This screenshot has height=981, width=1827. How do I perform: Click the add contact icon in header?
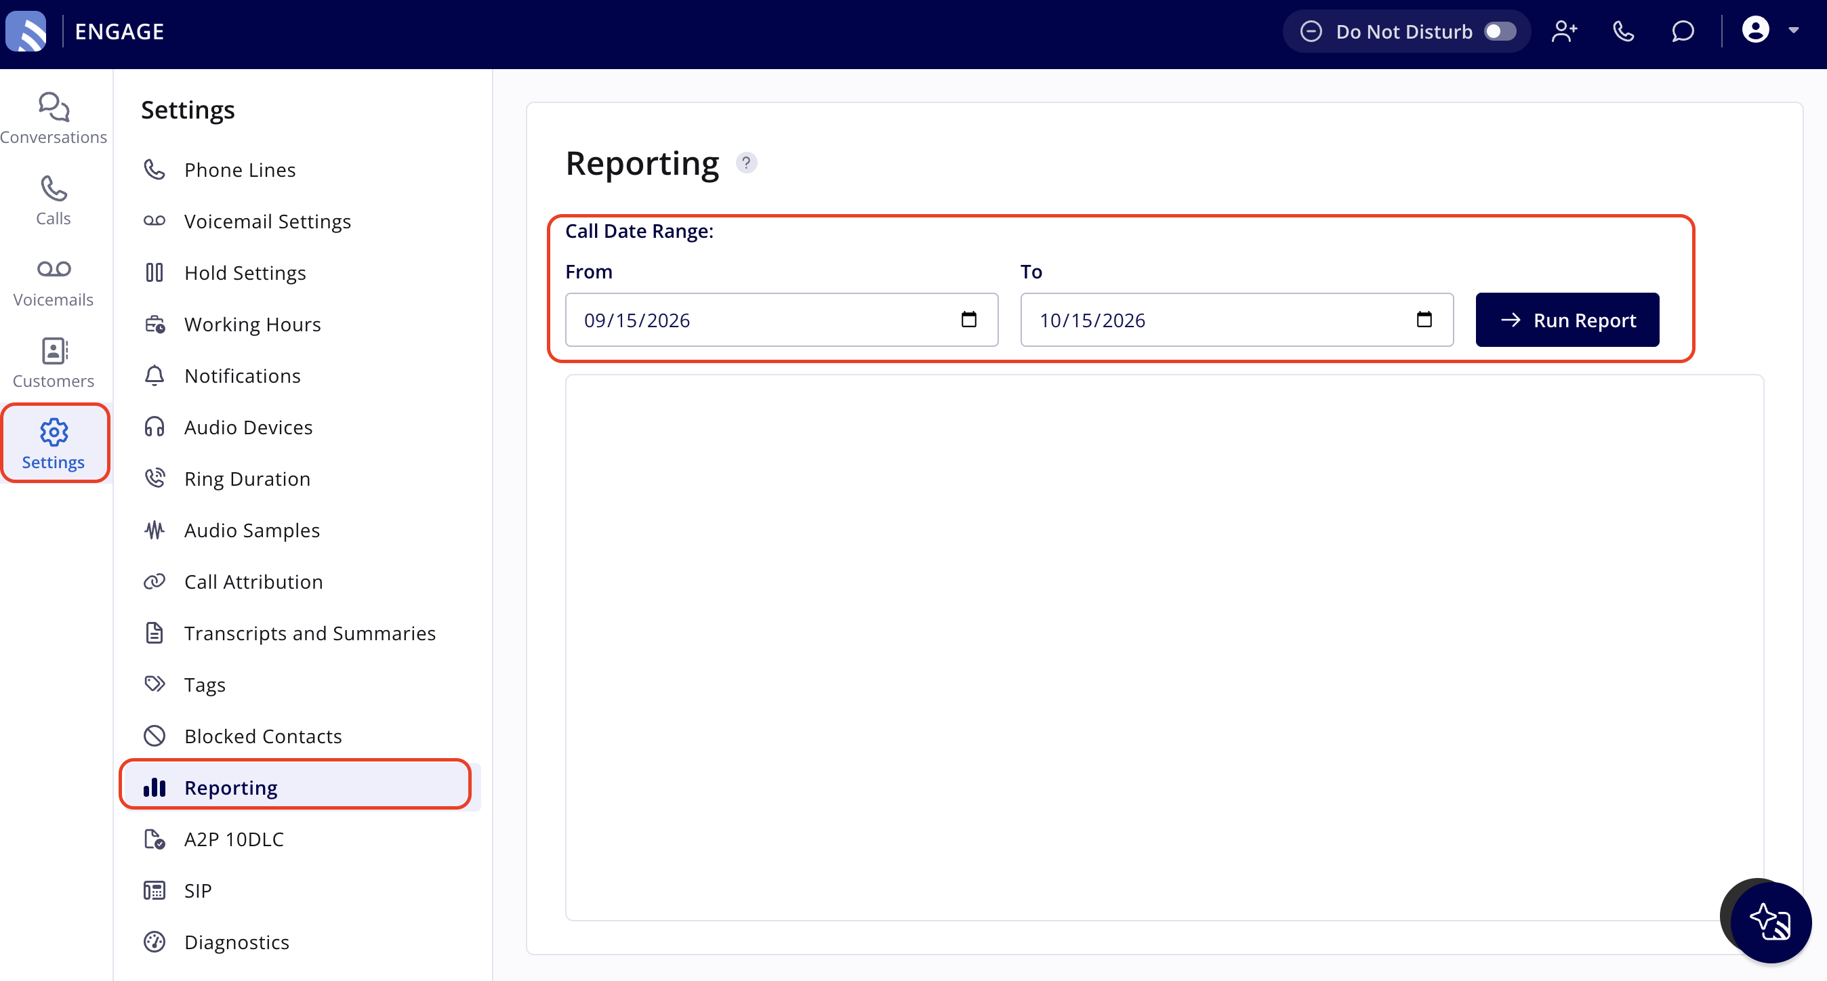point(1564,32)
